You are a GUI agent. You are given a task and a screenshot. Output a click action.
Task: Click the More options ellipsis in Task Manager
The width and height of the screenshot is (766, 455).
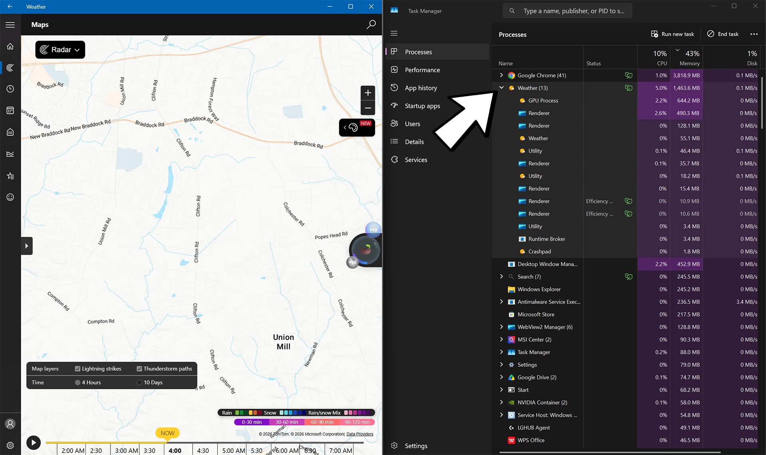coord(754,34)
